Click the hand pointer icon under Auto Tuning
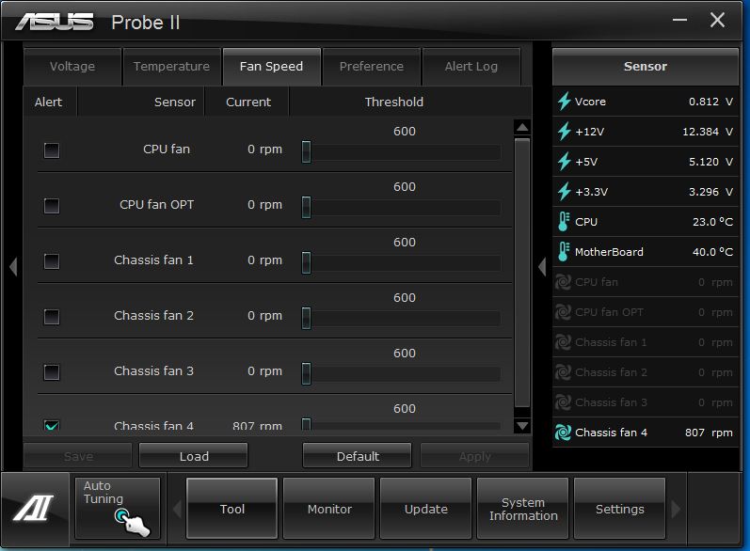The width and height of the screenshot is (750, 551). (x=133, y=523)
